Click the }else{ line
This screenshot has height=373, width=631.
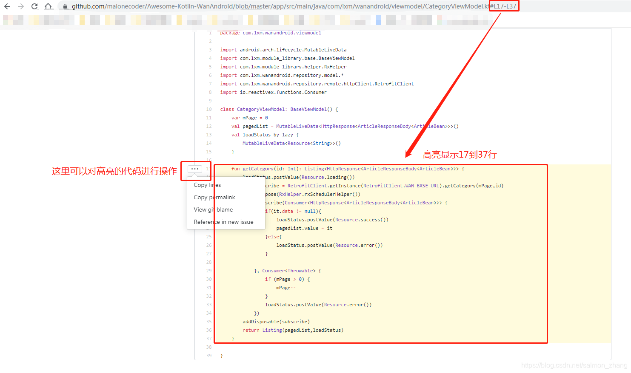[x=274, y=237]
